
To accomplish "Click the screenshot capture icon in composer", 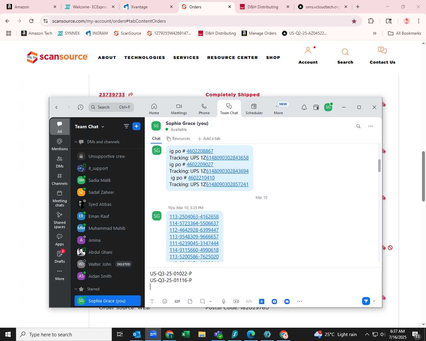I will coord(202,301).
